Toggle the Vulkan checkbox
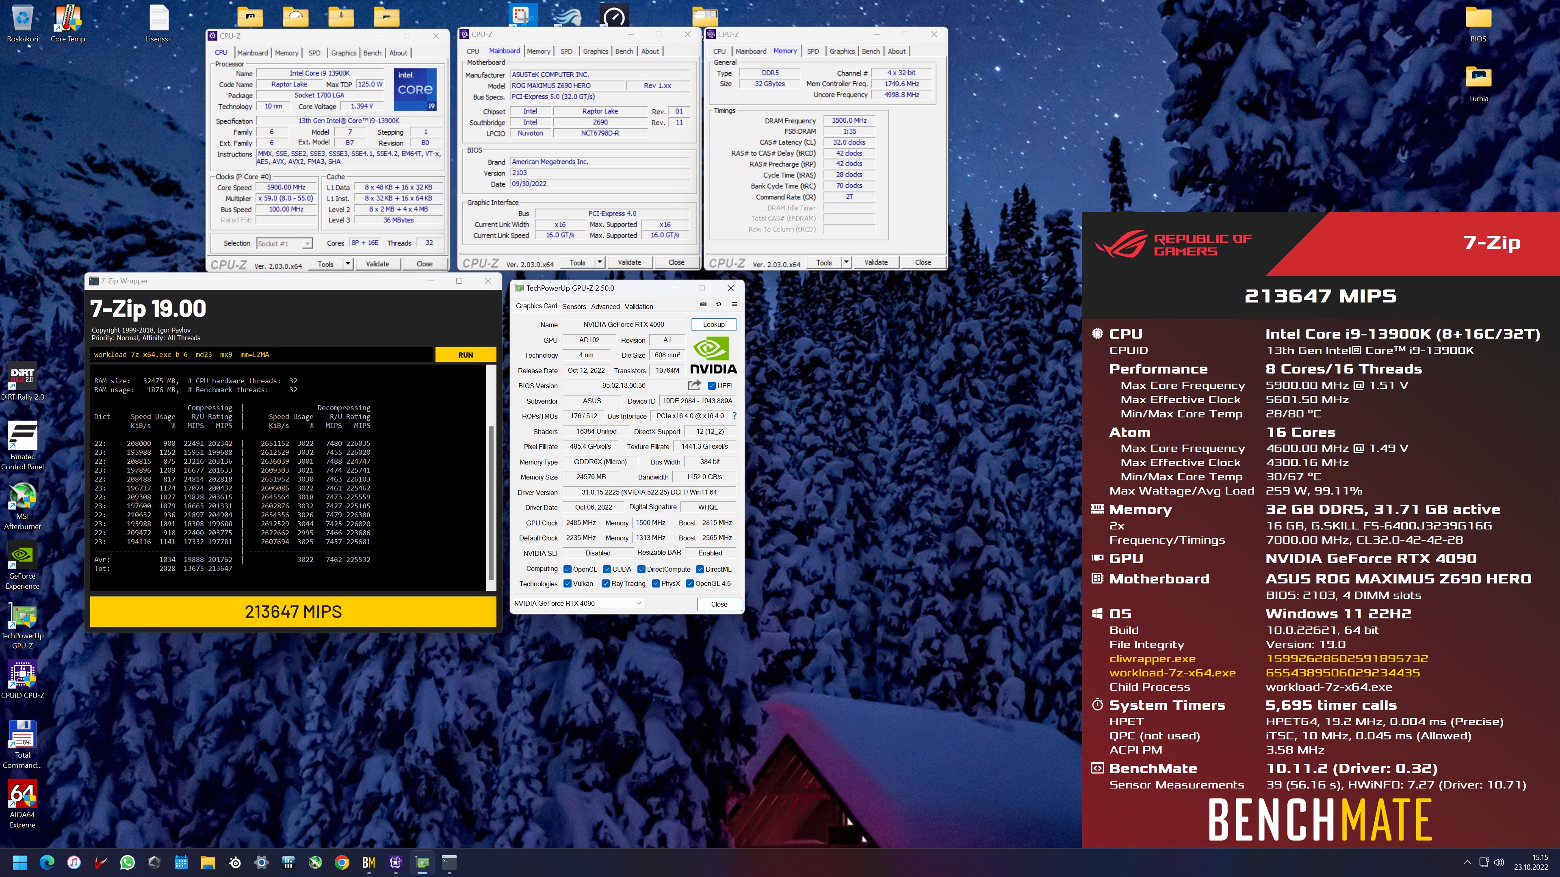 tap(568, 583)
